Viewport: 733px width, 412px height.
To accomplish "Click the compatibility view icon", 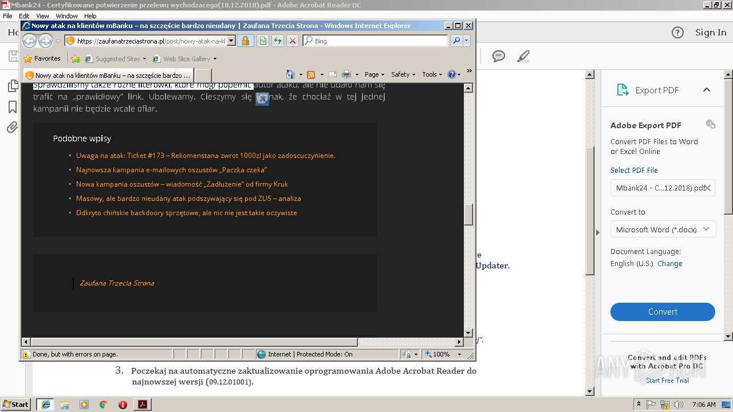I will [263, 41].
